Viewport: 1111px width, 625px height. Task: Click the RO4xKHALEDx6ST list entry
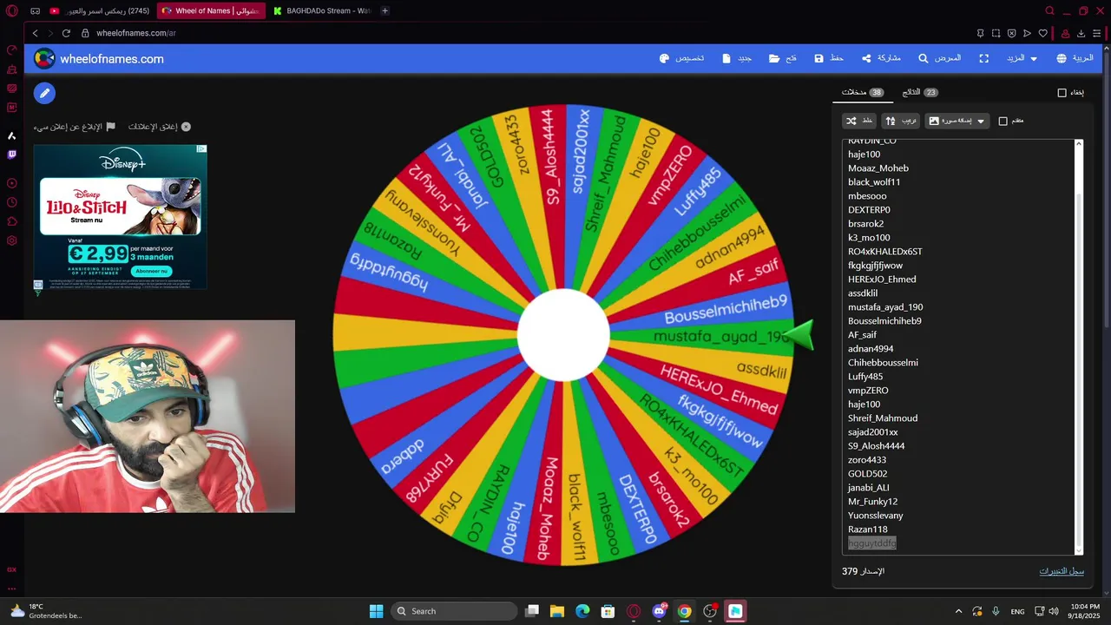pos(884,252)
